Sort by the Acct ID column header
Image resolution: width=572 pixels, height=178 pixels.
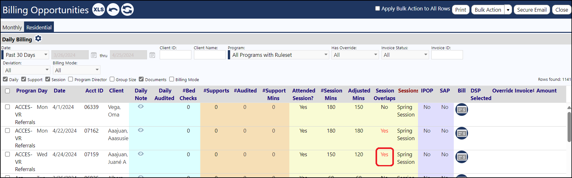click(x=94, y=91)
